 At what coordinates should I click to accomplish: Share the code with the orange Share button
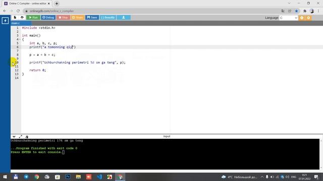(77, 18)
